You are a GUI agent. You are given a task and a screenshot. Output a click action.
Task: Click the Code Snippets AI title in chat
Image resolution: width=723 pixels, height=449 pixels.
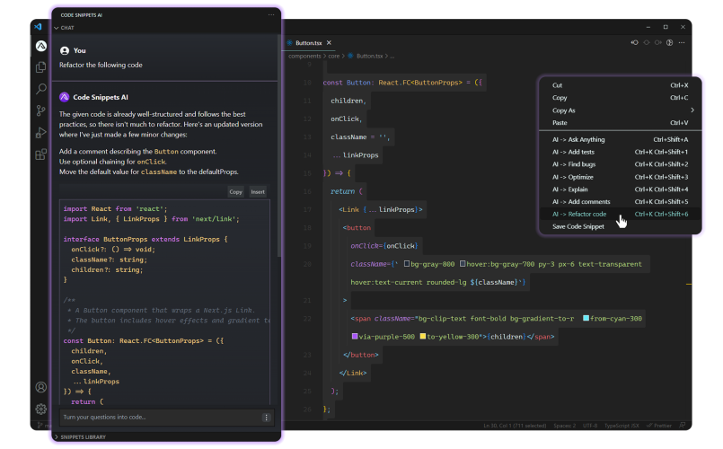pyautogui.click(x=101, y=97)
